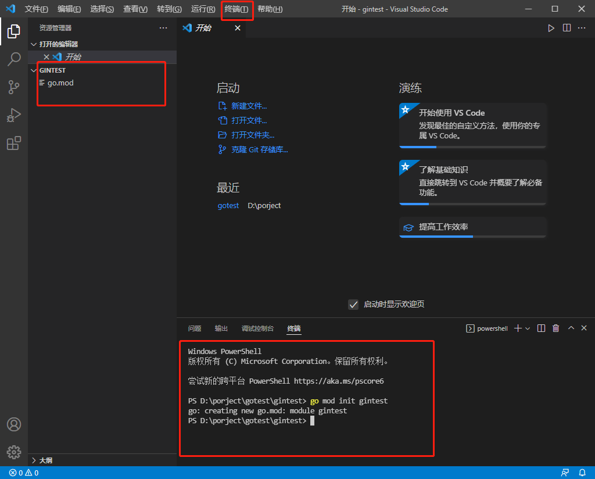Click the feedback icon in status bar
Image resolution: width=595 pixels, height=479 pixels.
pos(565,473)
